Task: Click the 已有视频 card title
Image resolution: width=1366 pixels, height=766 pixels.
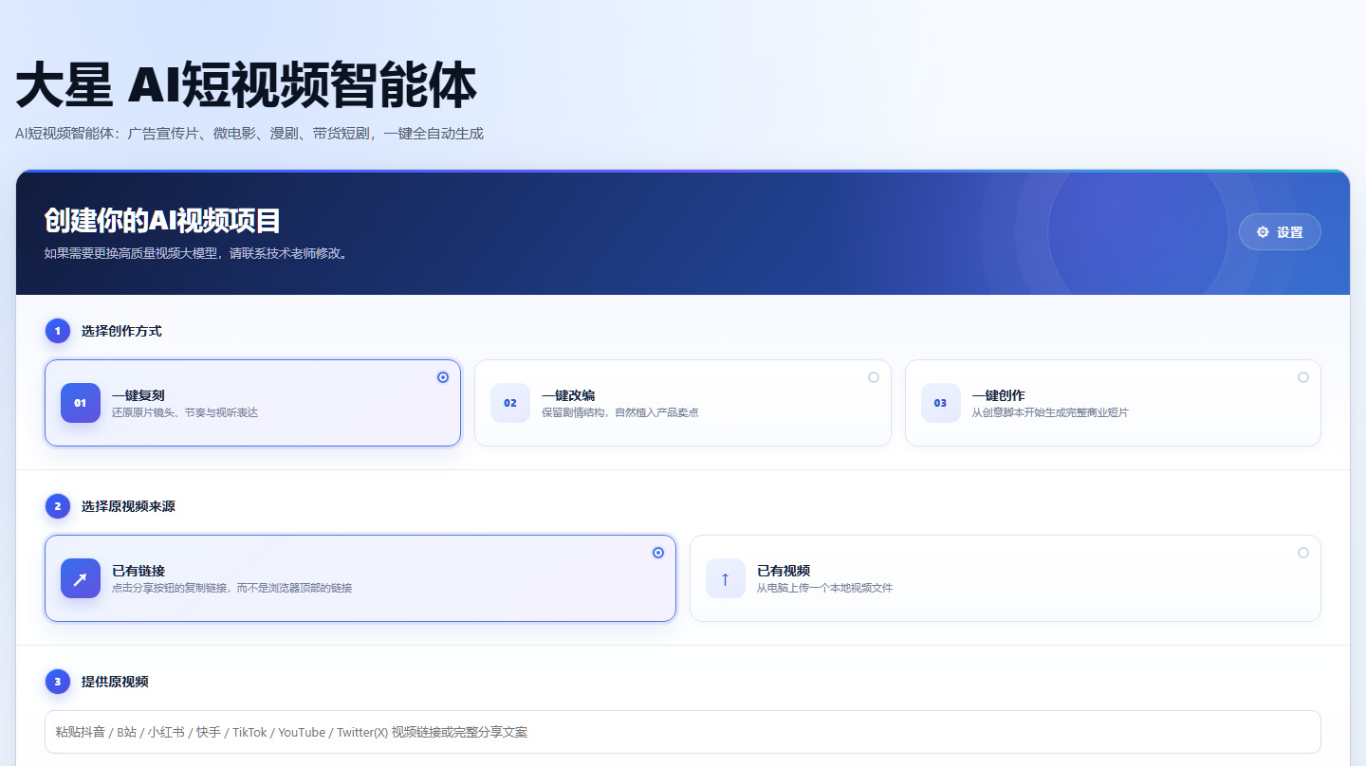Action: coord(784,571)
